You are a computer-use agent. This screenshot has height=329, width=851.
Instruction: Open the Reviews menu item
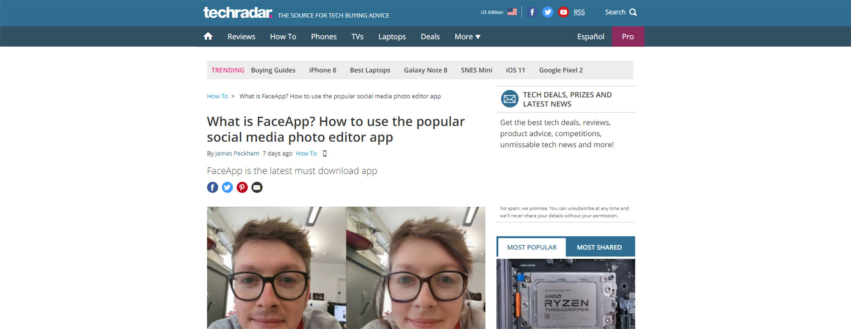[x=241, y=37]
